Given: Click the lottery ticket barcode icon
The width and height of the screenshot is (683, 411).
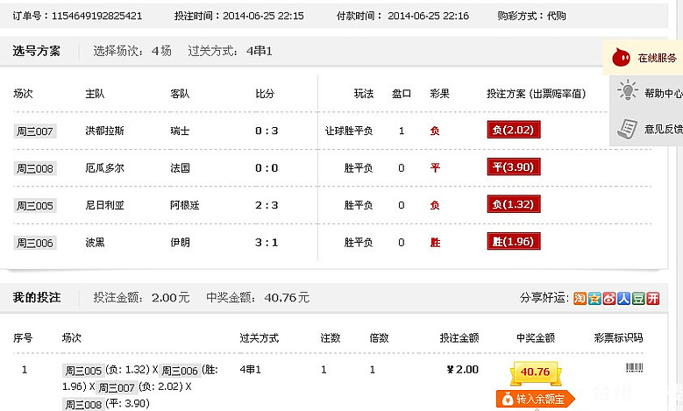Looking at the screenshot, I should coord(634,370).
